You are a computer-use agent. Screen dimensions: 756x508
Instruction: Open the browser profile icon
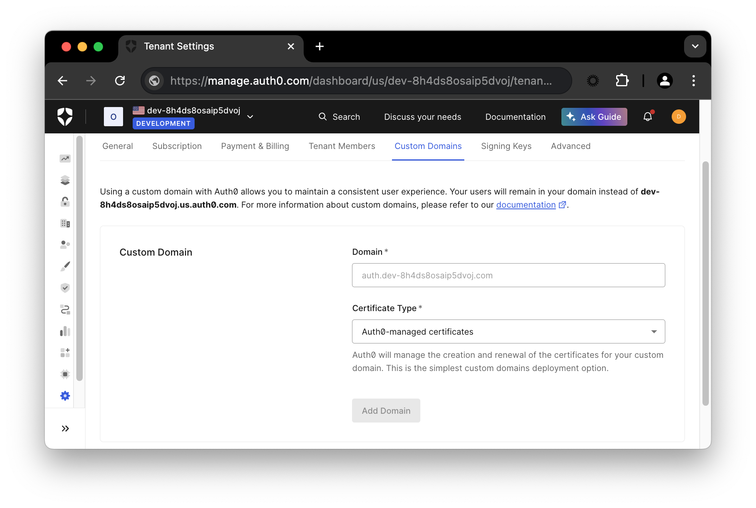[x=665, y=81]
